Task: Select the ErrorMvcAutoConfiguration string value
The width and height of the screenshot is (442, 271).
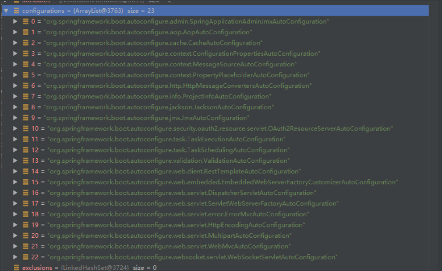Action: click(178, 214)
